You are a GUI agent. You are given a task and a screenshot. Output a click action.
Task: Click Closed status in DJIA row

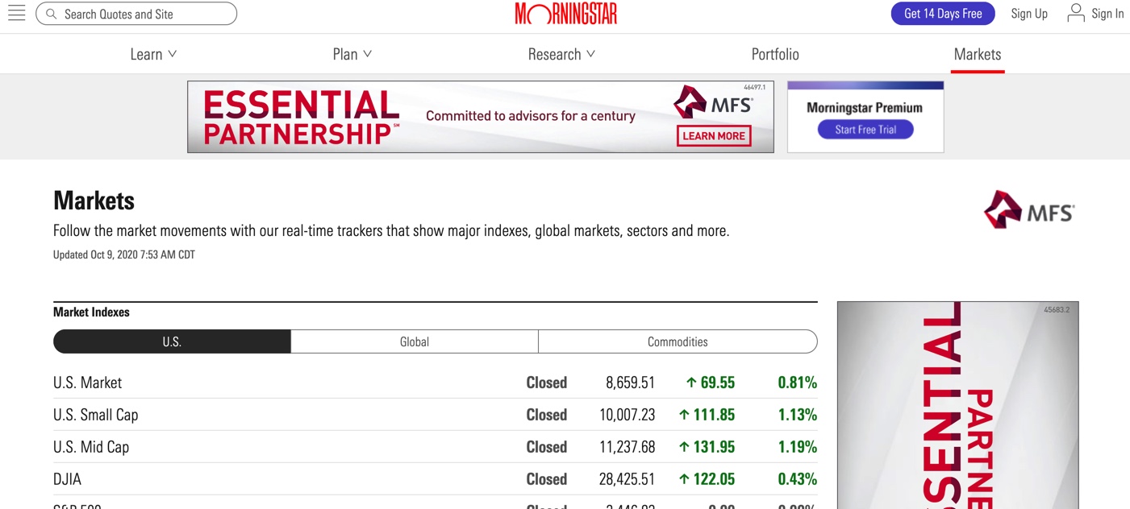[x=547, y=479]
